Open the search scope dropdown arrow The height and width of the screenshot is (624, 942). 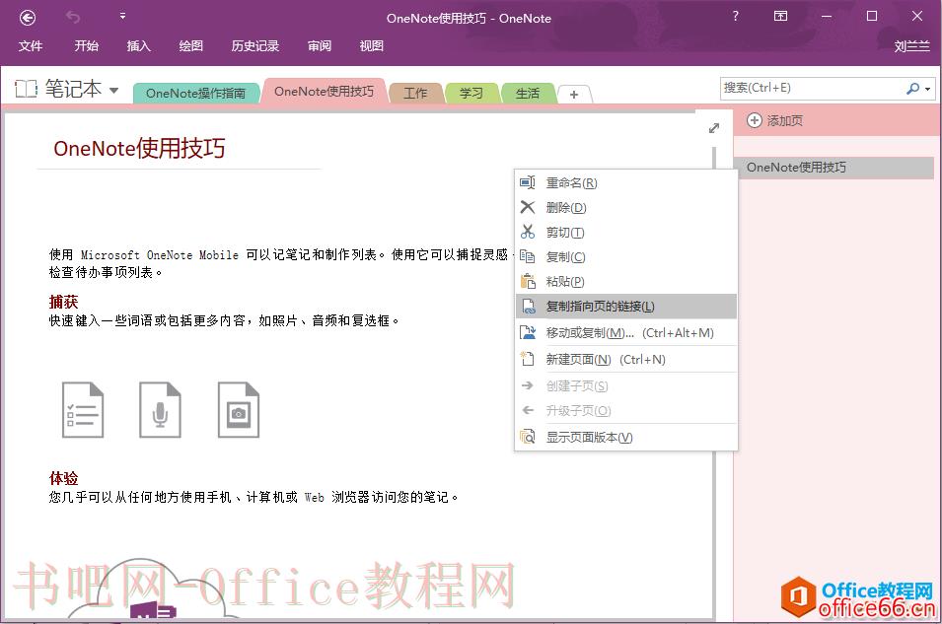[928, 89]
